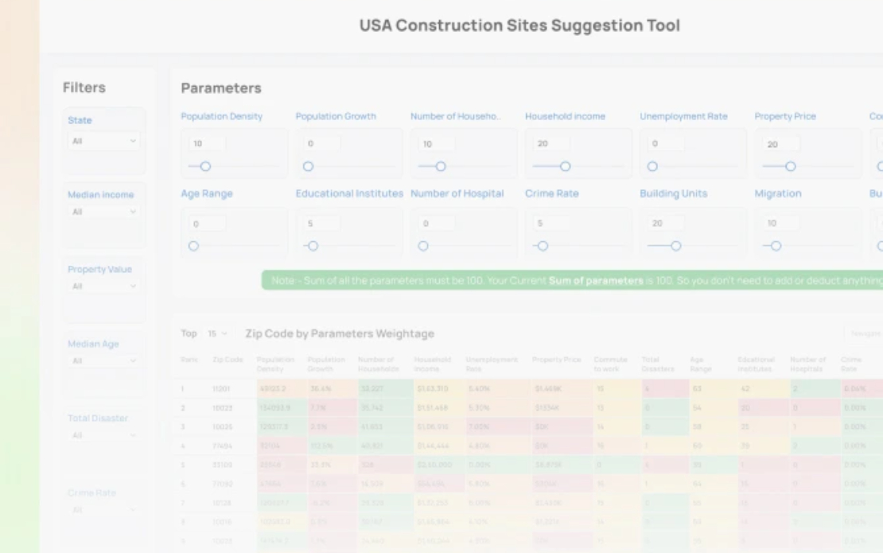The height and width of the screenshot is (553, 883).
Task: Open the State filter dropdown
Action: tap(103, 141)
